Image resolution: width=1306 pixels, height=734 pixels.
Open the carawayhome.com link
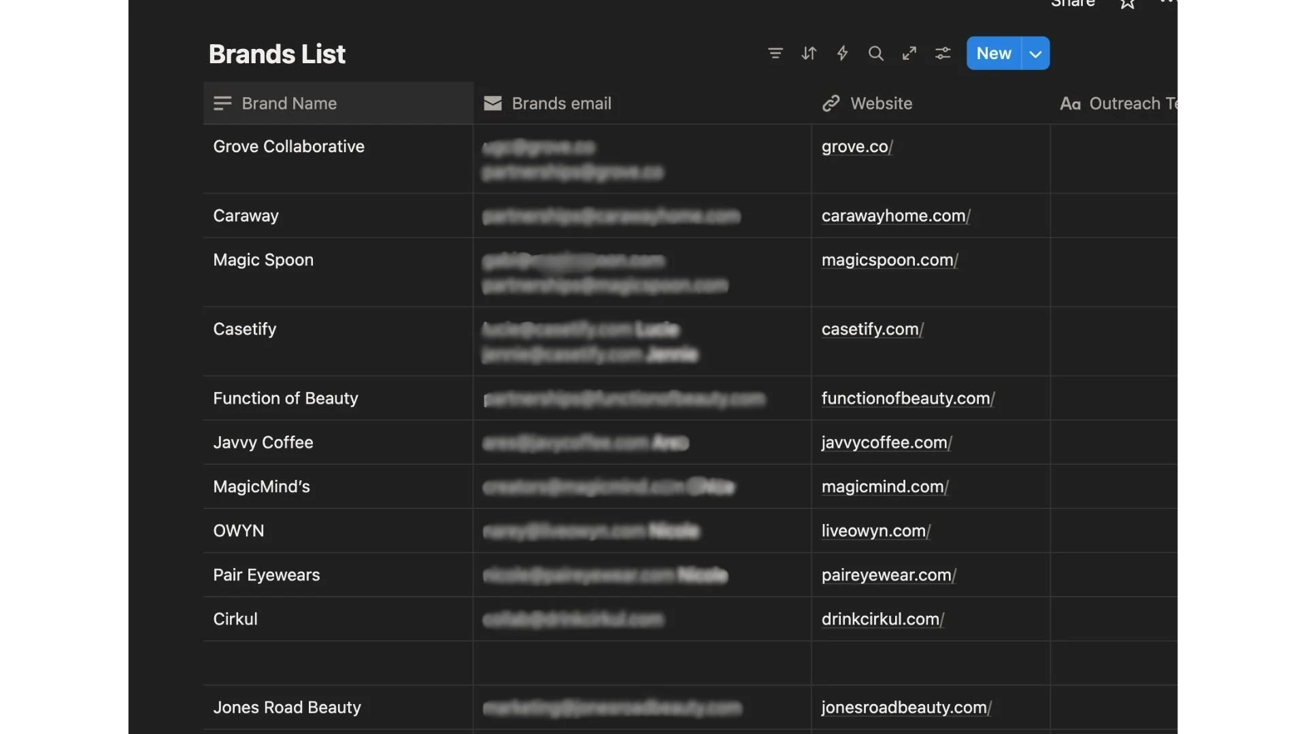click(894, 216)
